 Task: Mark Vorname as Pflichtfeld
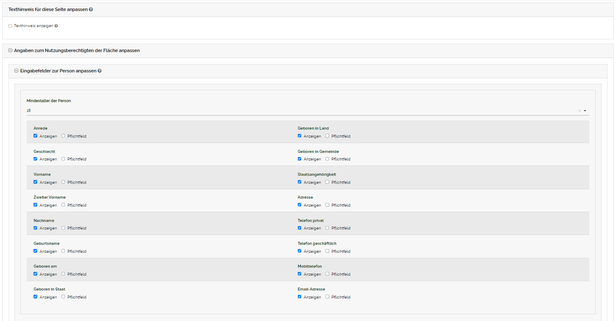click(x=63, y=182)
